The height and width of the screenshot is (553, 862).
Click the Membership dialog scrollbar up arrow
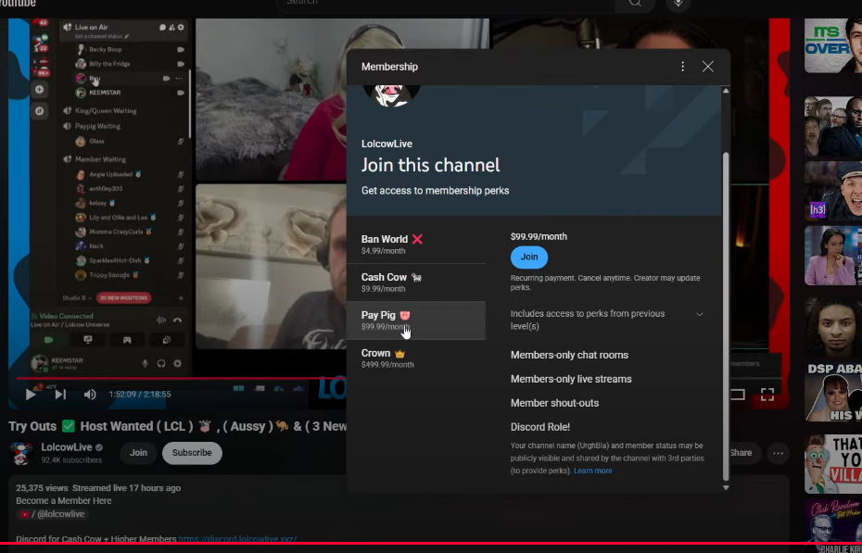click(726, 91)
